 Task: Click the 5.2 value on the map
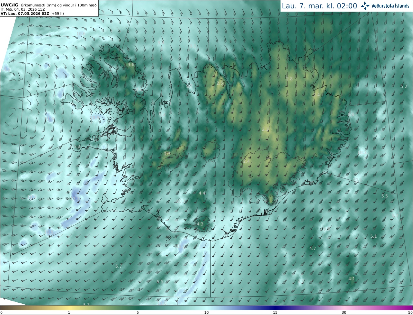point(404,86)
